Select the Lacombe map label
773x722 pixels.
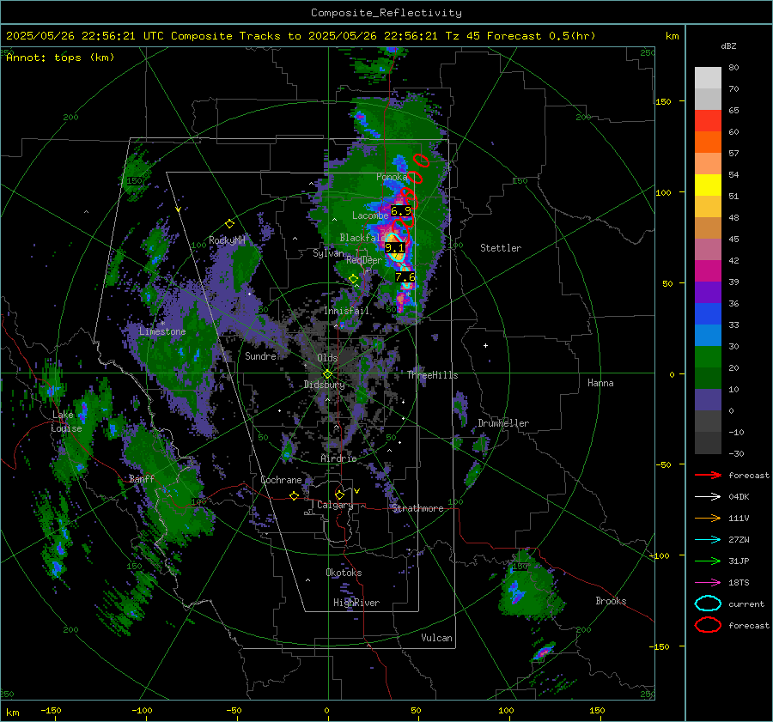click(x=370, y=215)
